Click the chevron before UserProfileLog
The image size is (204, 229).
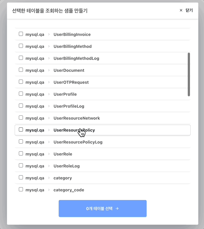click(x=49, y=106)
